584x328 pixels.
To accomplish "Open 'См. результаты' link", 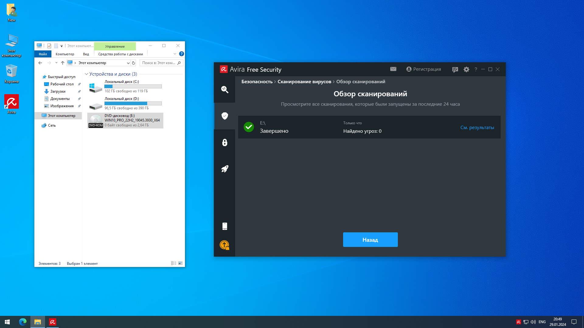I will tap(477, 128).
